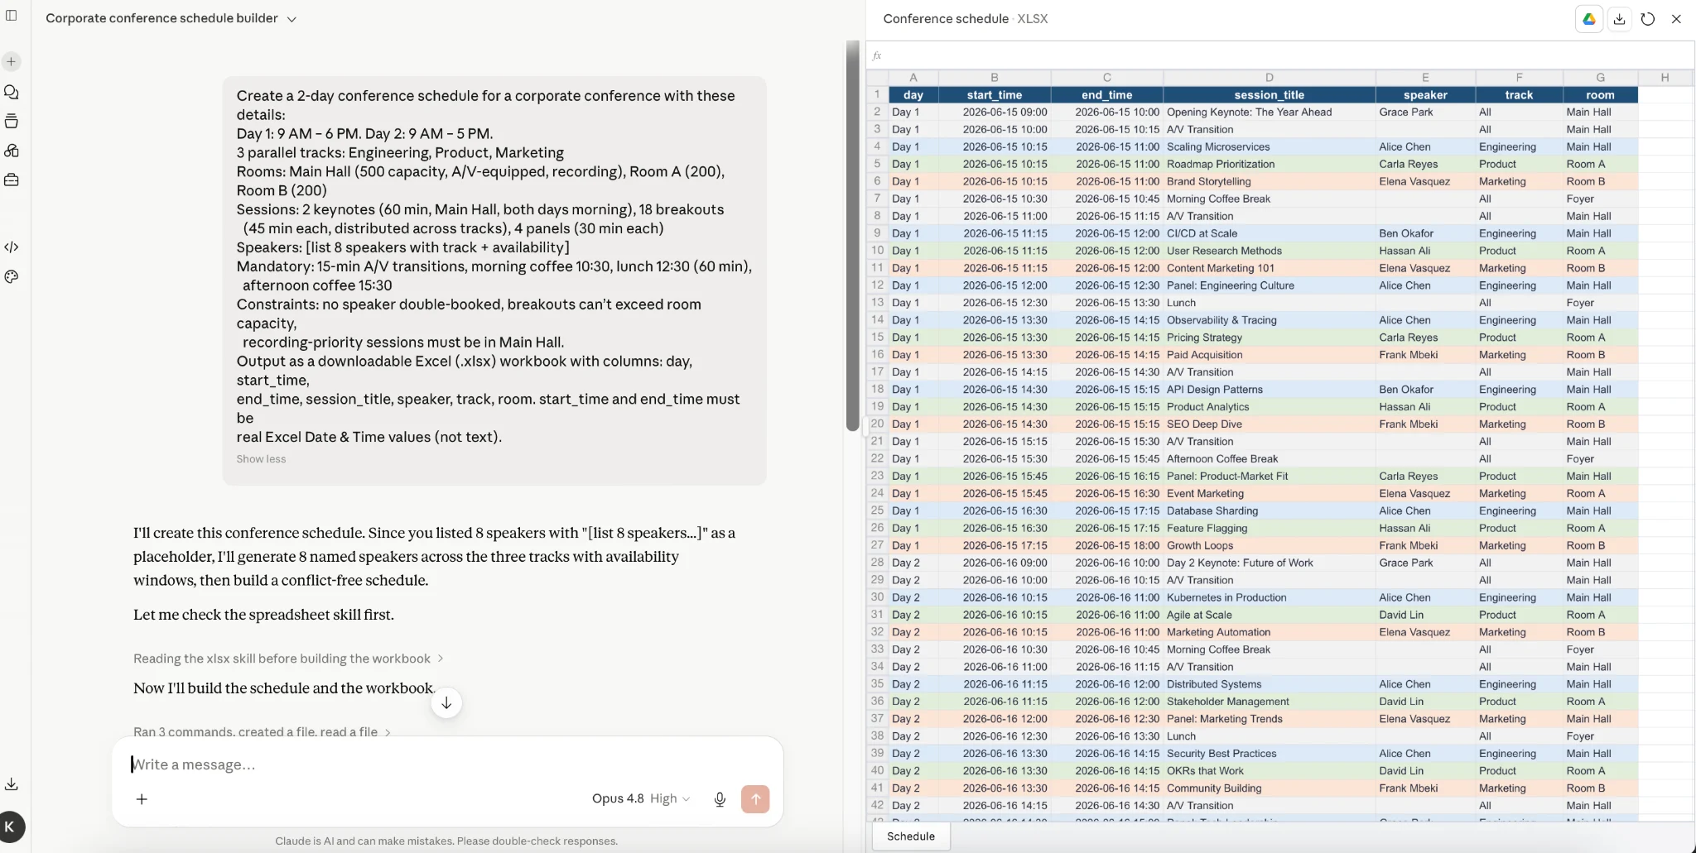The width and height of the screenshot is (1696, 853).
Task: Expand 'Ran 3 commands, created a file' step
Action: (x=262, y=731)
